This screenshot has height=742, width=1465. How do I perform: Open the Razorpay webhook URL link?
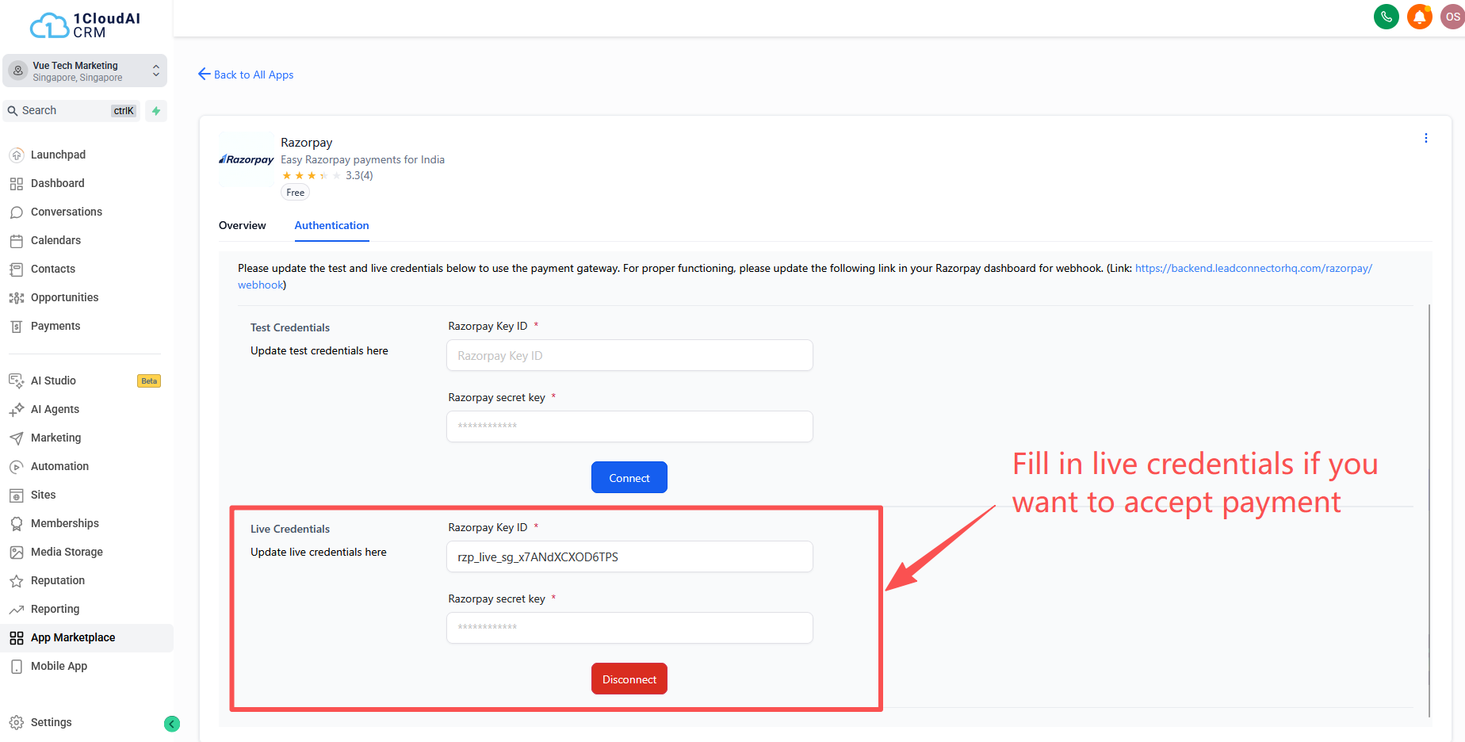click(x=1253, y=268)
